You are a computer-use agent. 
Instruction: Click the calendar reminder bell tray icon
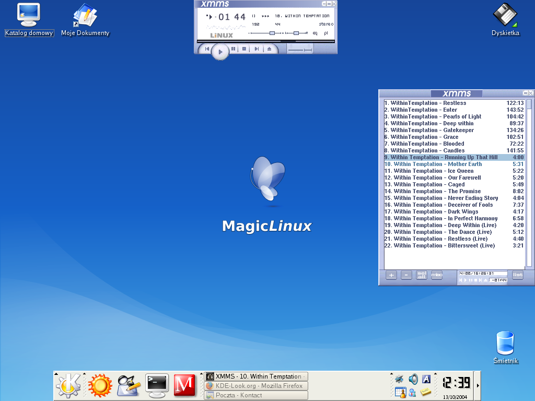point(401,393)
